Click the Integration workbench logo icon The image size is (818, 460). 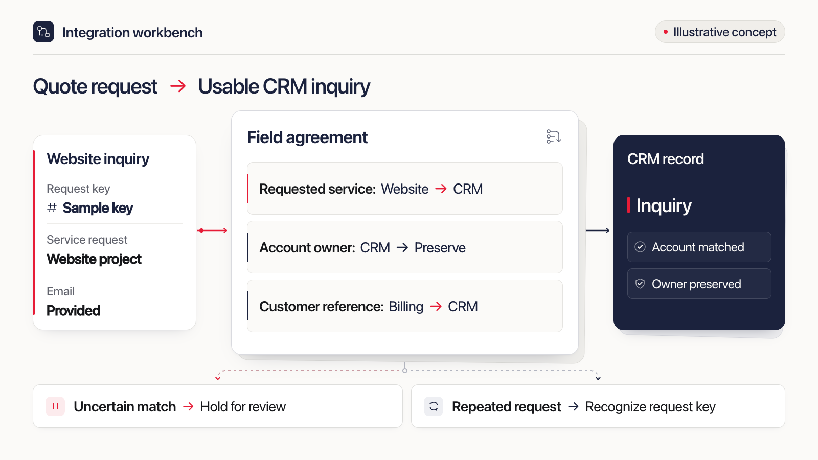43,32
